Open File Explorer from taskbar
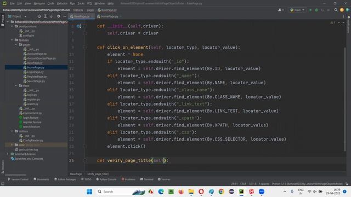This screenshot has width=351, height=197. point(191,192)
